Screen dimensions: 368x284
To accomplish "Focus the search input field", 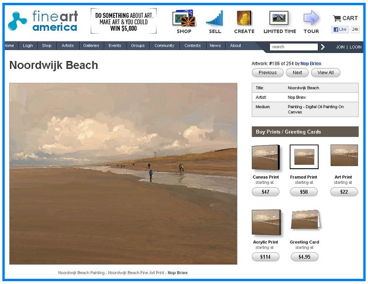I will [x=294, y=47].
